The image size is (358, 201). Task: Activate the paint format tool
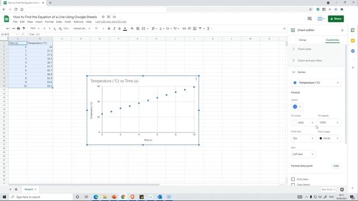pyautogui.click(x=23, y=28)
